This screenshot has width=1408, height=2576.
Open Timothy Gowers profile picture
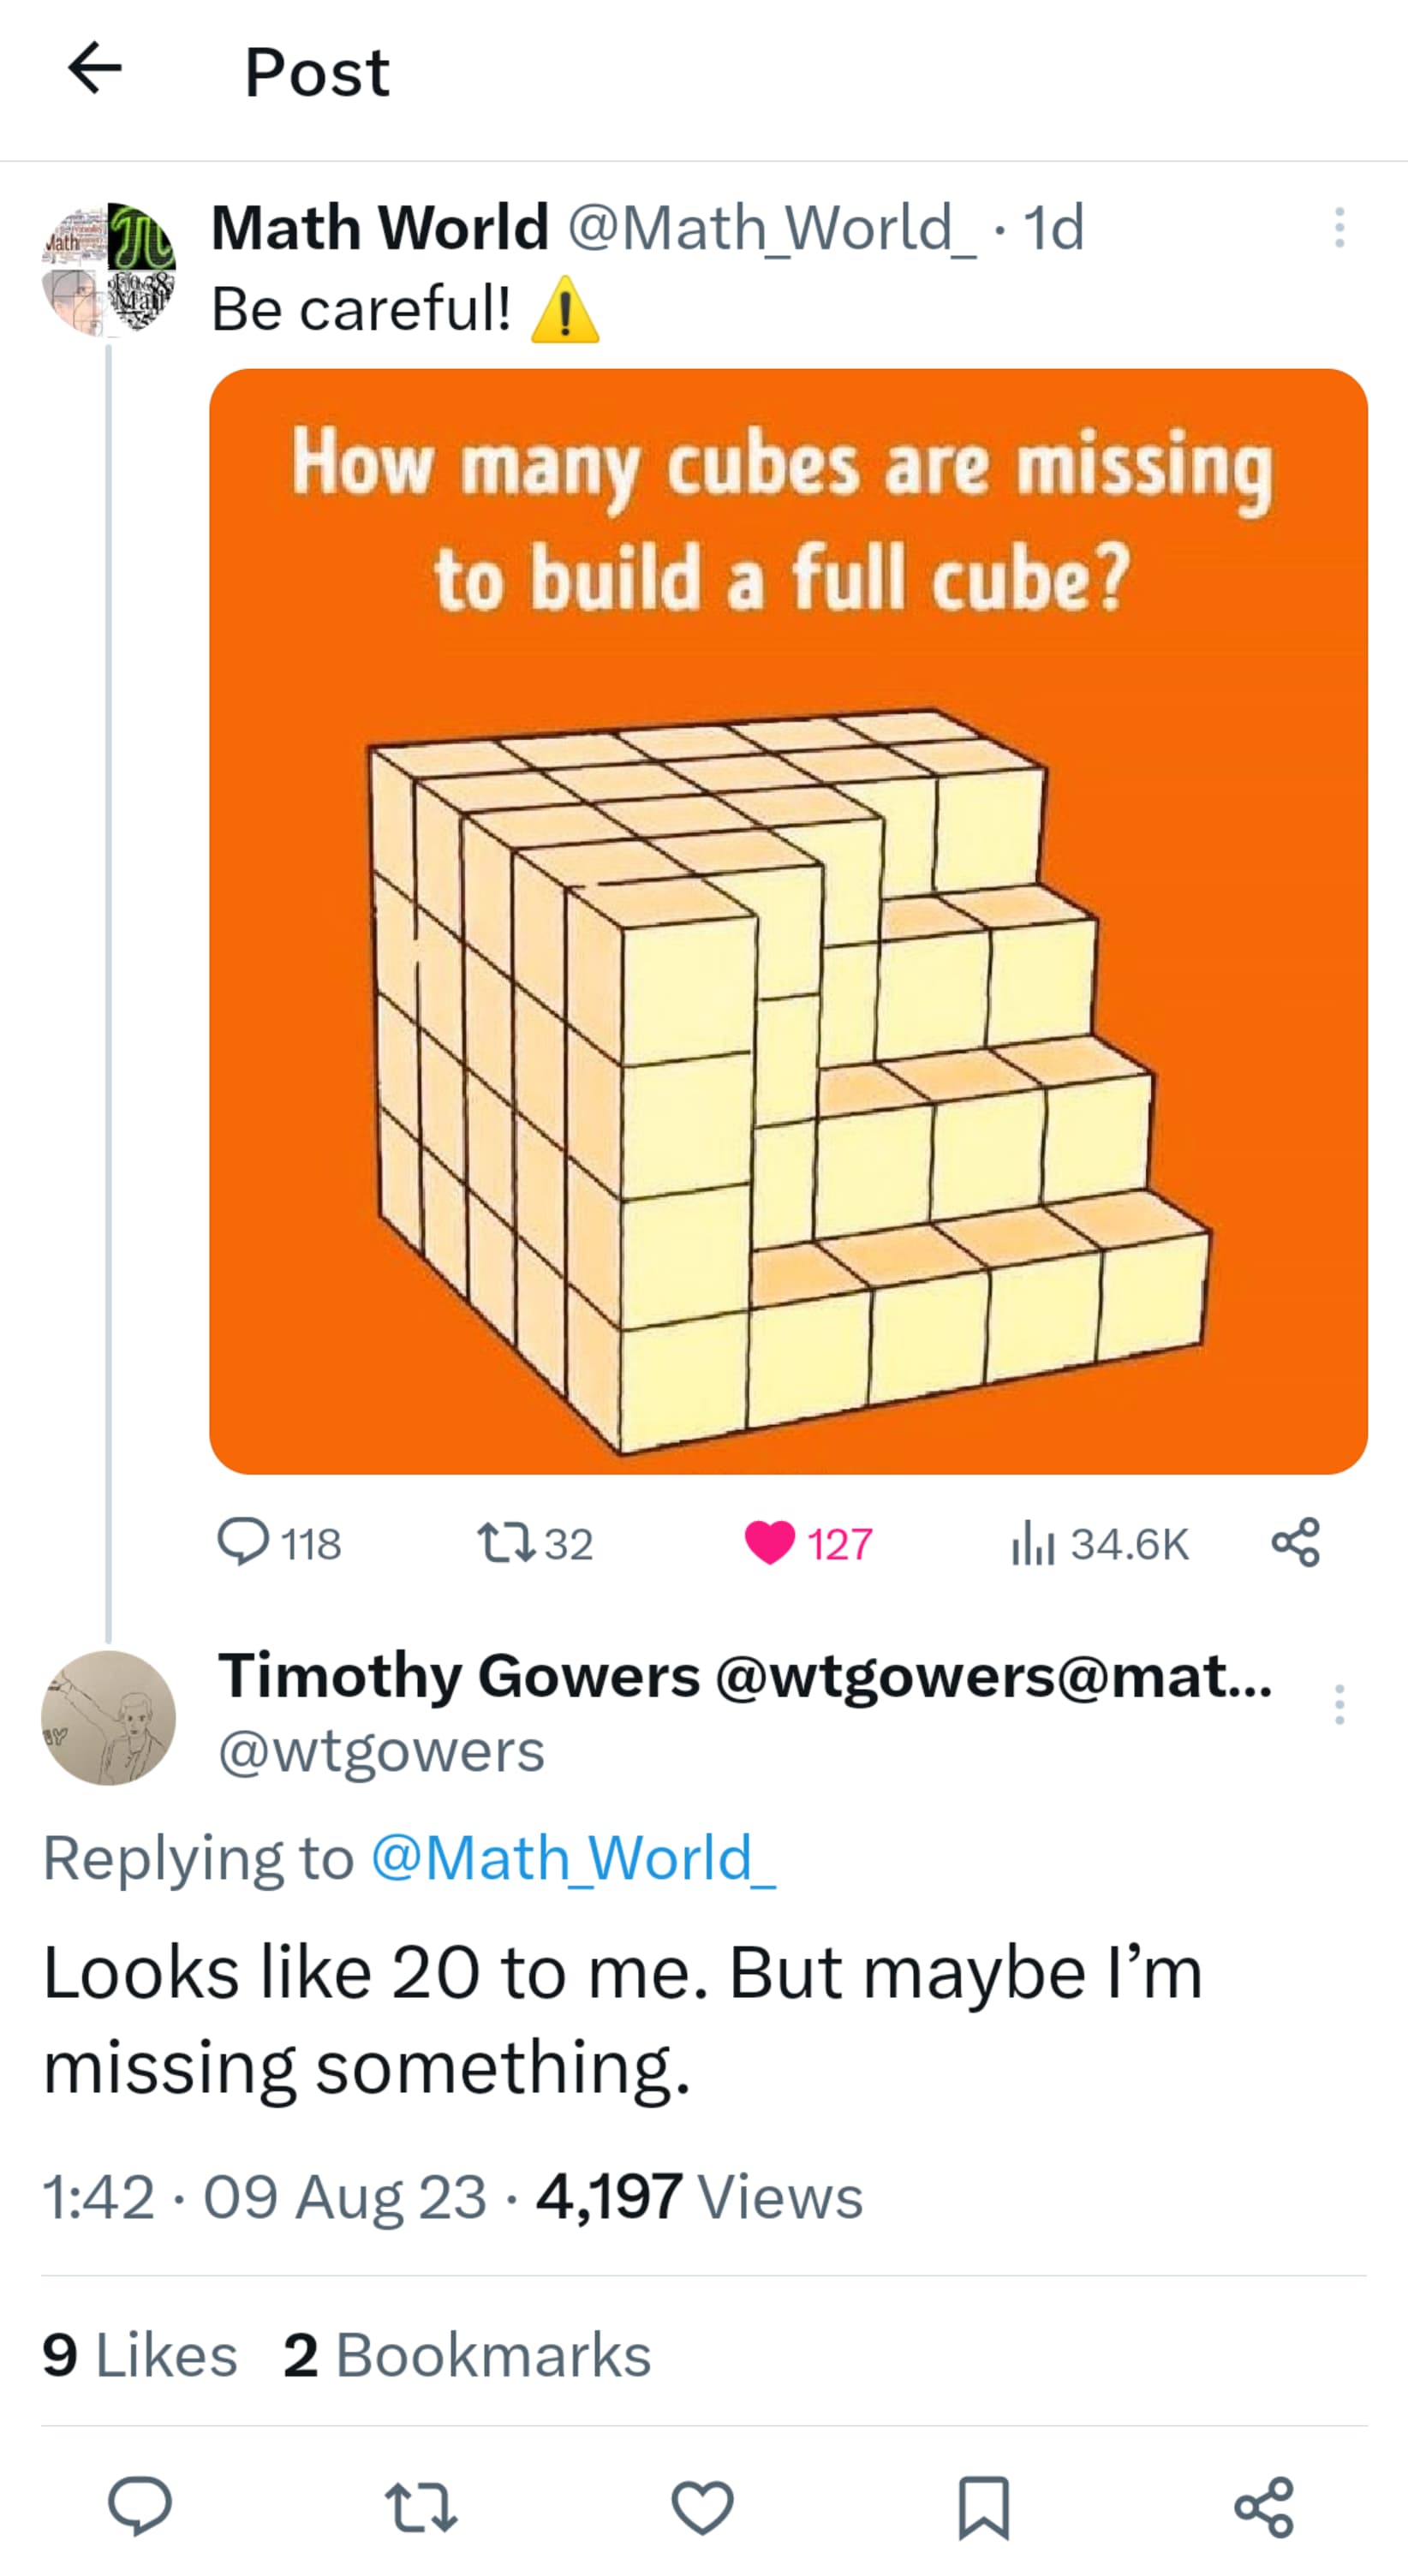pos(108,1718)
